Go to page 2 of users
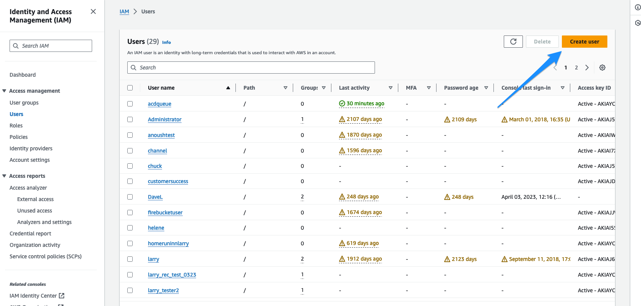 tap(576, 68)
